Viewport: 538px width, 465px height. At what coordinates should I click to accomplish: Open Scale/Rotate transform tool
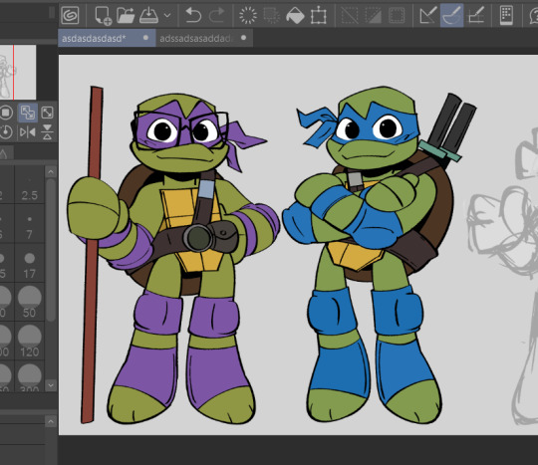click(319, 15)
